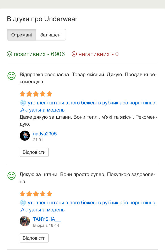This screenshot has width=165, height=252.
Task: Open the product link in TANYSHA__'s review
Action: 91,203
